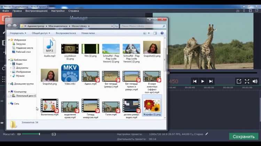The image size is (261, 146).
Task: Adjust the timeline scale slider
Action: pyautogui.click(x=39, y=134)
